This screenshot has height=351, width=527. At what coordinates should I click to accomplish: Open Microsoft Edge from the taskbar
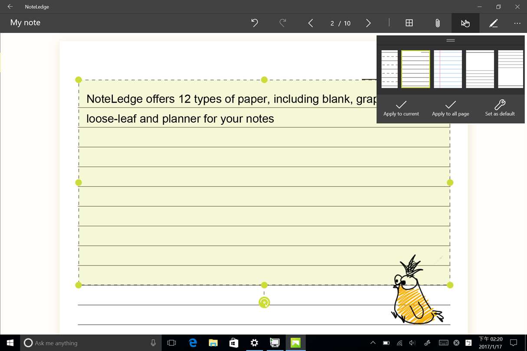coord(193,343)
